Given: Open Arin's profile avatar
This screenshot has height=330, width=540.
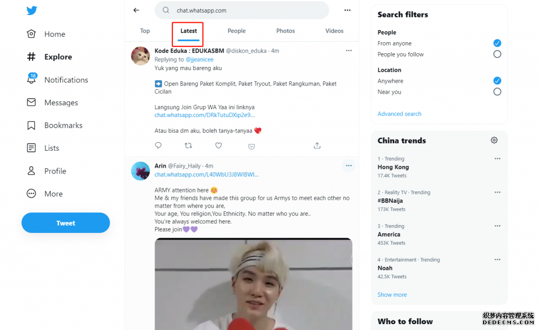Looking at the screenshot, I should point(140,171).
